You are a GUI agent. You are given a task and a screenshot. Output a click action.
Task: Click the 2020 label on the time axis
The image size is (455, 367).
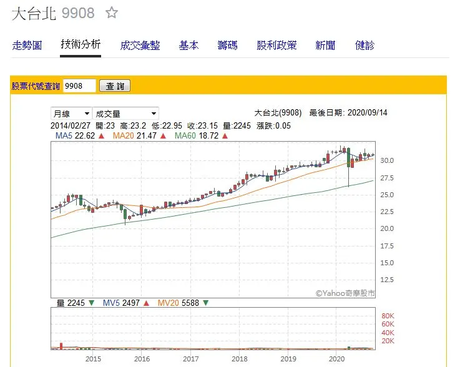click(336, 359)
